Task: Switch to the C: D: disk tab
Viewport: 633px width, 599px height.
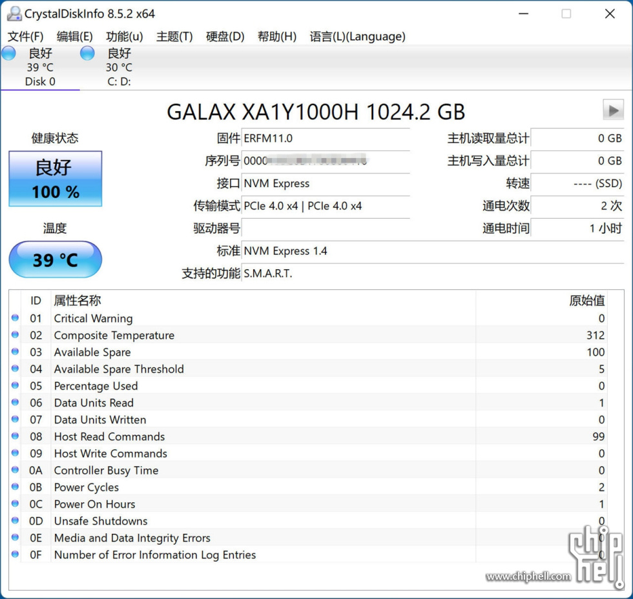Action: tap(119, 67)
